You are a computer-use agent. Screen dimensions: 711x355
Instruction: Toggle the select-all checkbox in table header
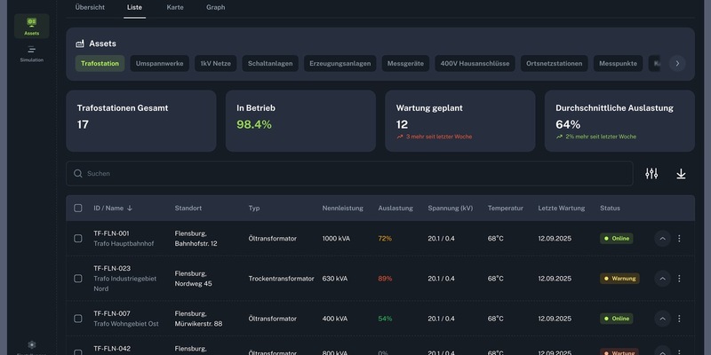pyautogui.click(x=78, y=209)
